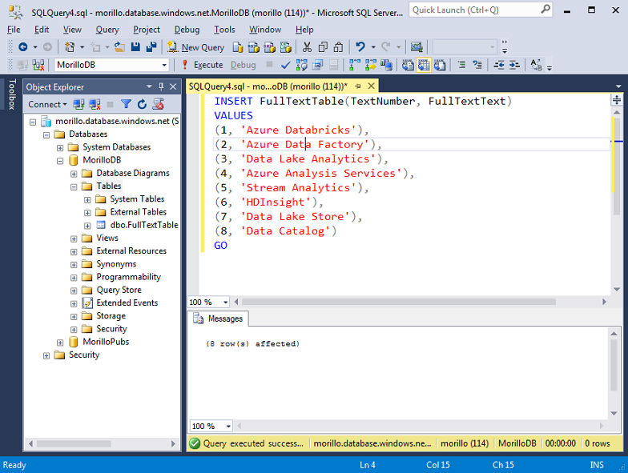Open the editor zoom 100 % dropdown
This screenshot has height=473, width=628.
pos(226,303)
